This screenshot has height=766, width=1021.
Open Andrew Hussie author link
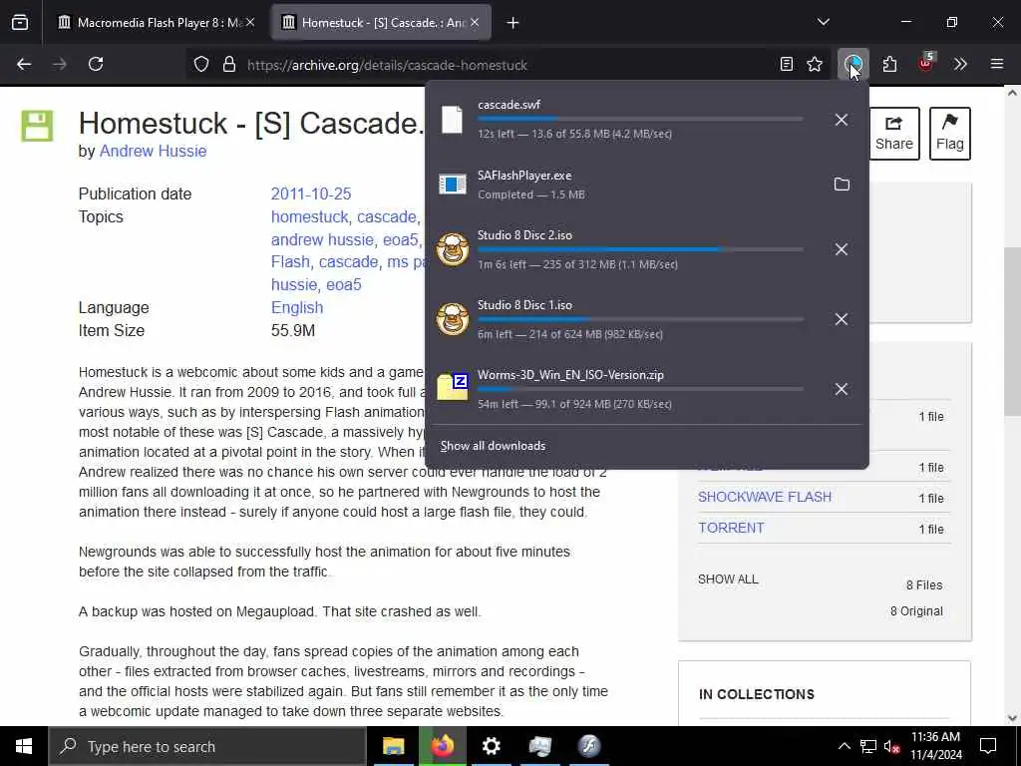153,152
